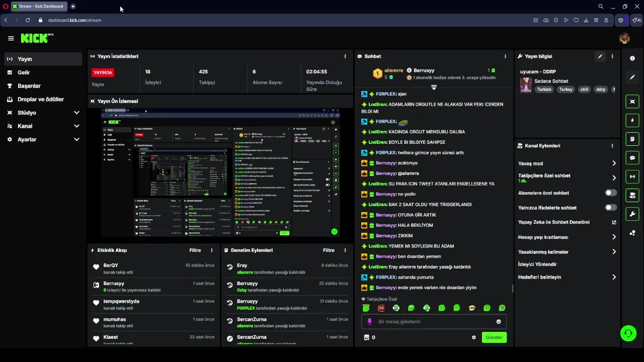The height and width of the screenshot is (362, 644).
Task: Click the purple microphone icon in the message box
Action: coord(369,322)
